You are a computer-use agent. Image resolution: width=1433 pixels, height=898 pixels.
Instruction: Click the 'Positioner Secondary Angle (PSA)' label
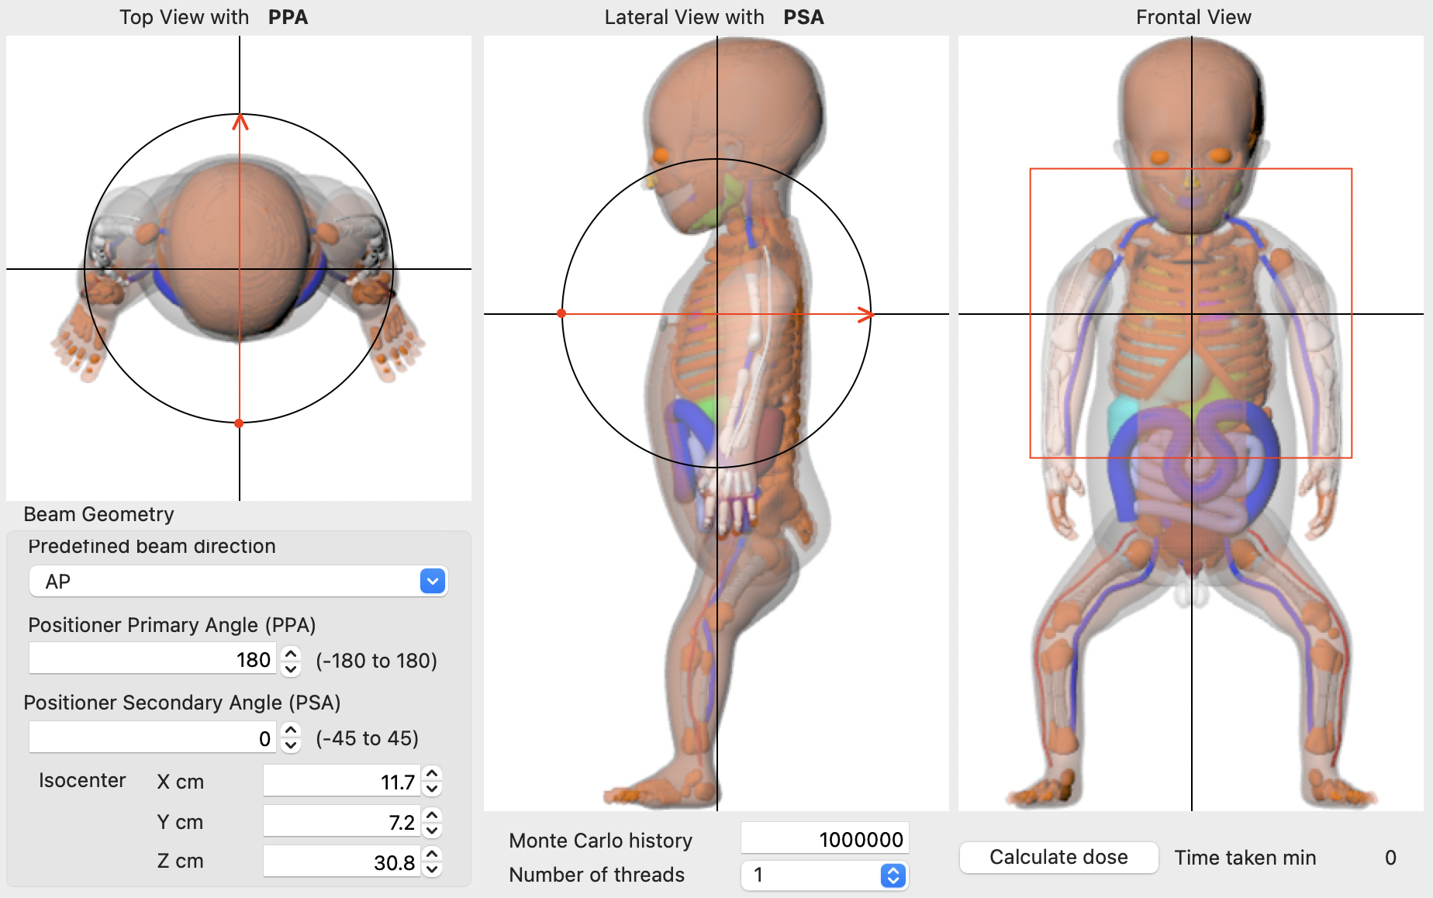pyautogui.click(x=182, y=703)
